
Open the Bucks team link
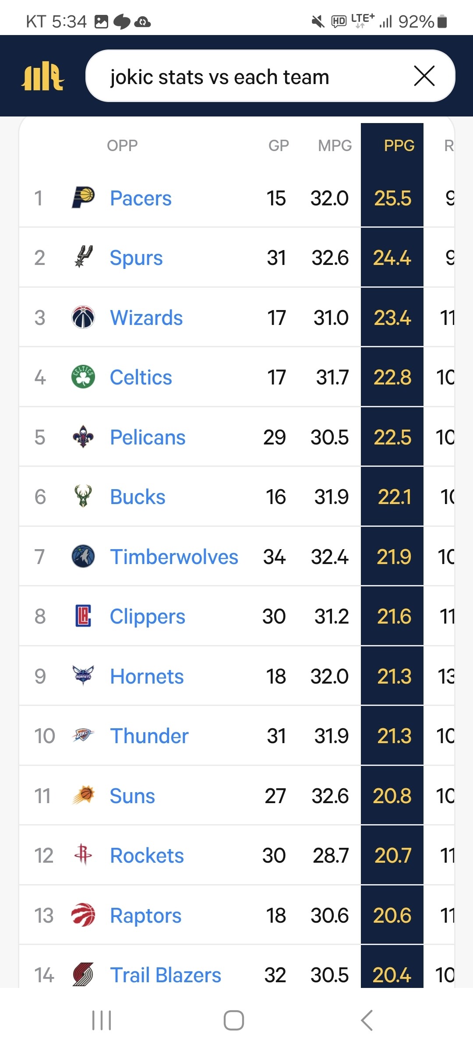pyautogui.click(x=138, y=497)
